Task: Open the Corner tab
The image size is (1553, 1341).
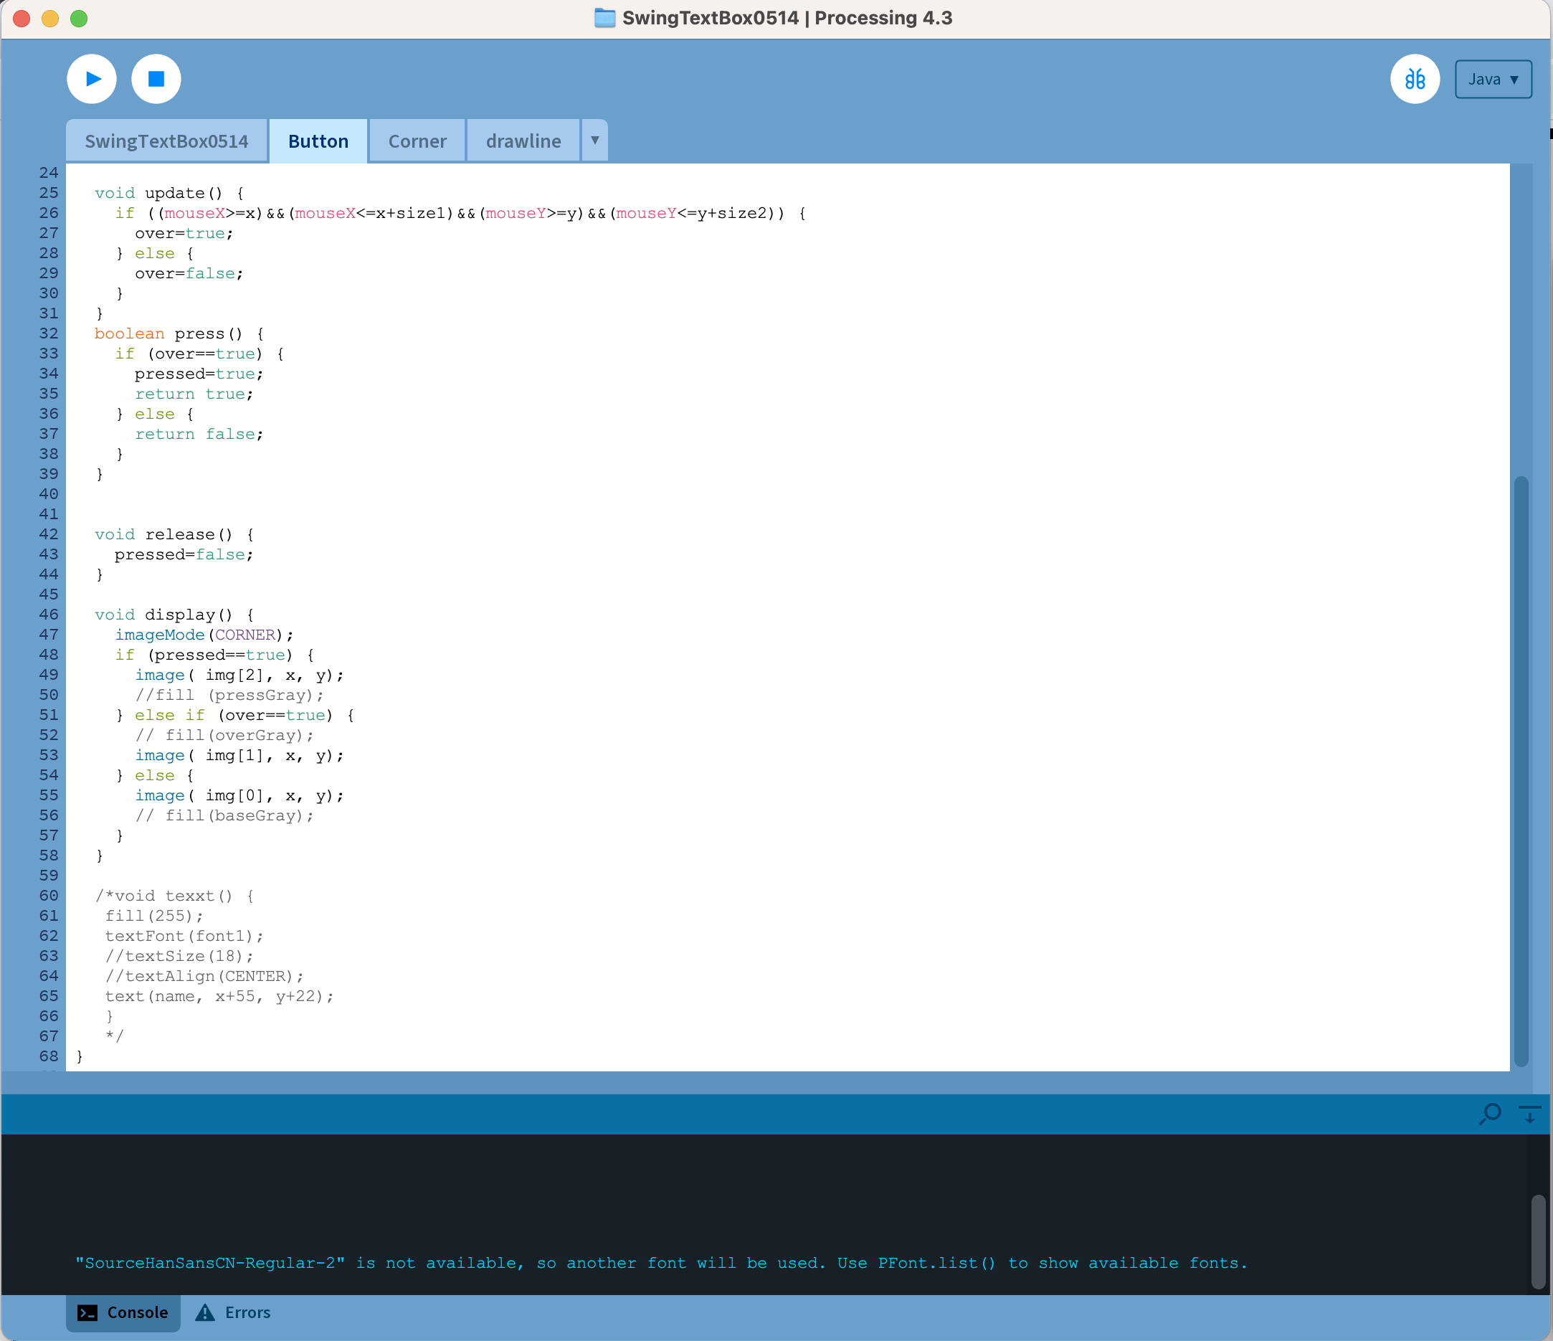Action: (x=417, y=141)
